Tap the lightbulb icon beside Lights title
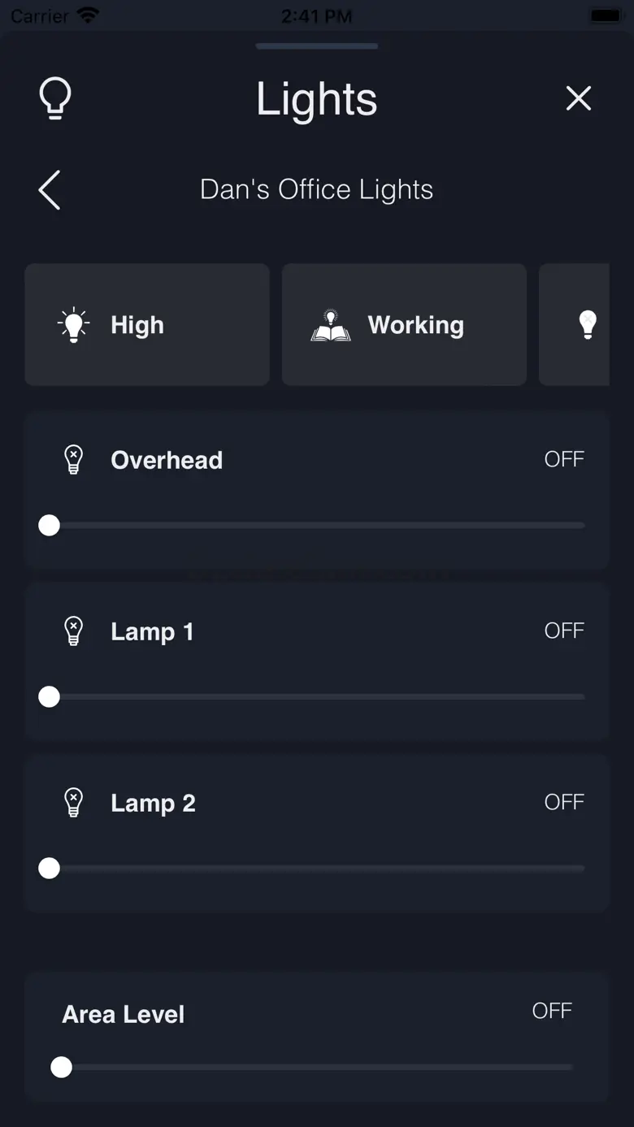This screenshot has width=634, height=1127. pos(55,98)
